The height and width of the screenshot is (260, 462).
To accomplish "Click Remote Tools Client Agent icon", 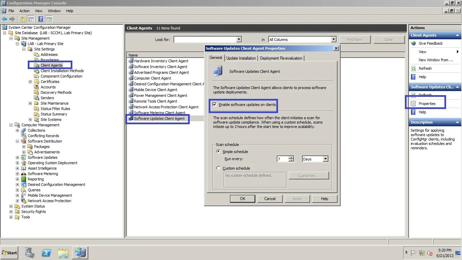I will click(x=131, y=101).
